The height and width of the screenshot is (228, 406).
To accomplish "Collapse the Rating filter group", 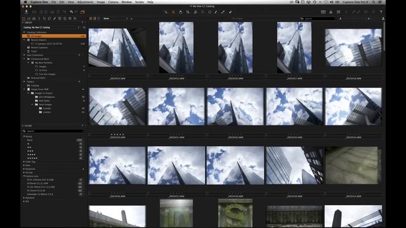I will (x=24, y=137).
